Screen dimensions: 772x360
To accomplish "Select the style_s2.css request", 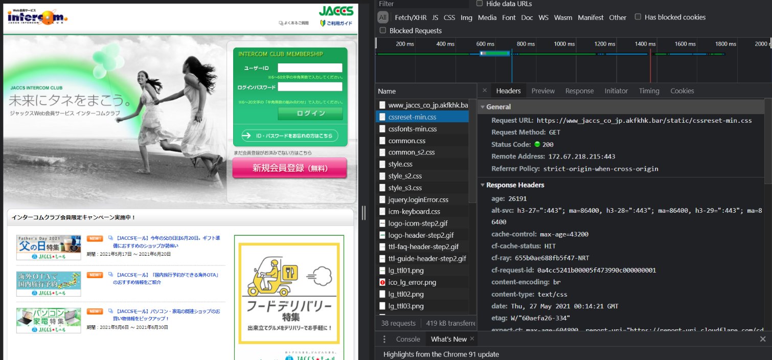I will [x=422, y=176].
